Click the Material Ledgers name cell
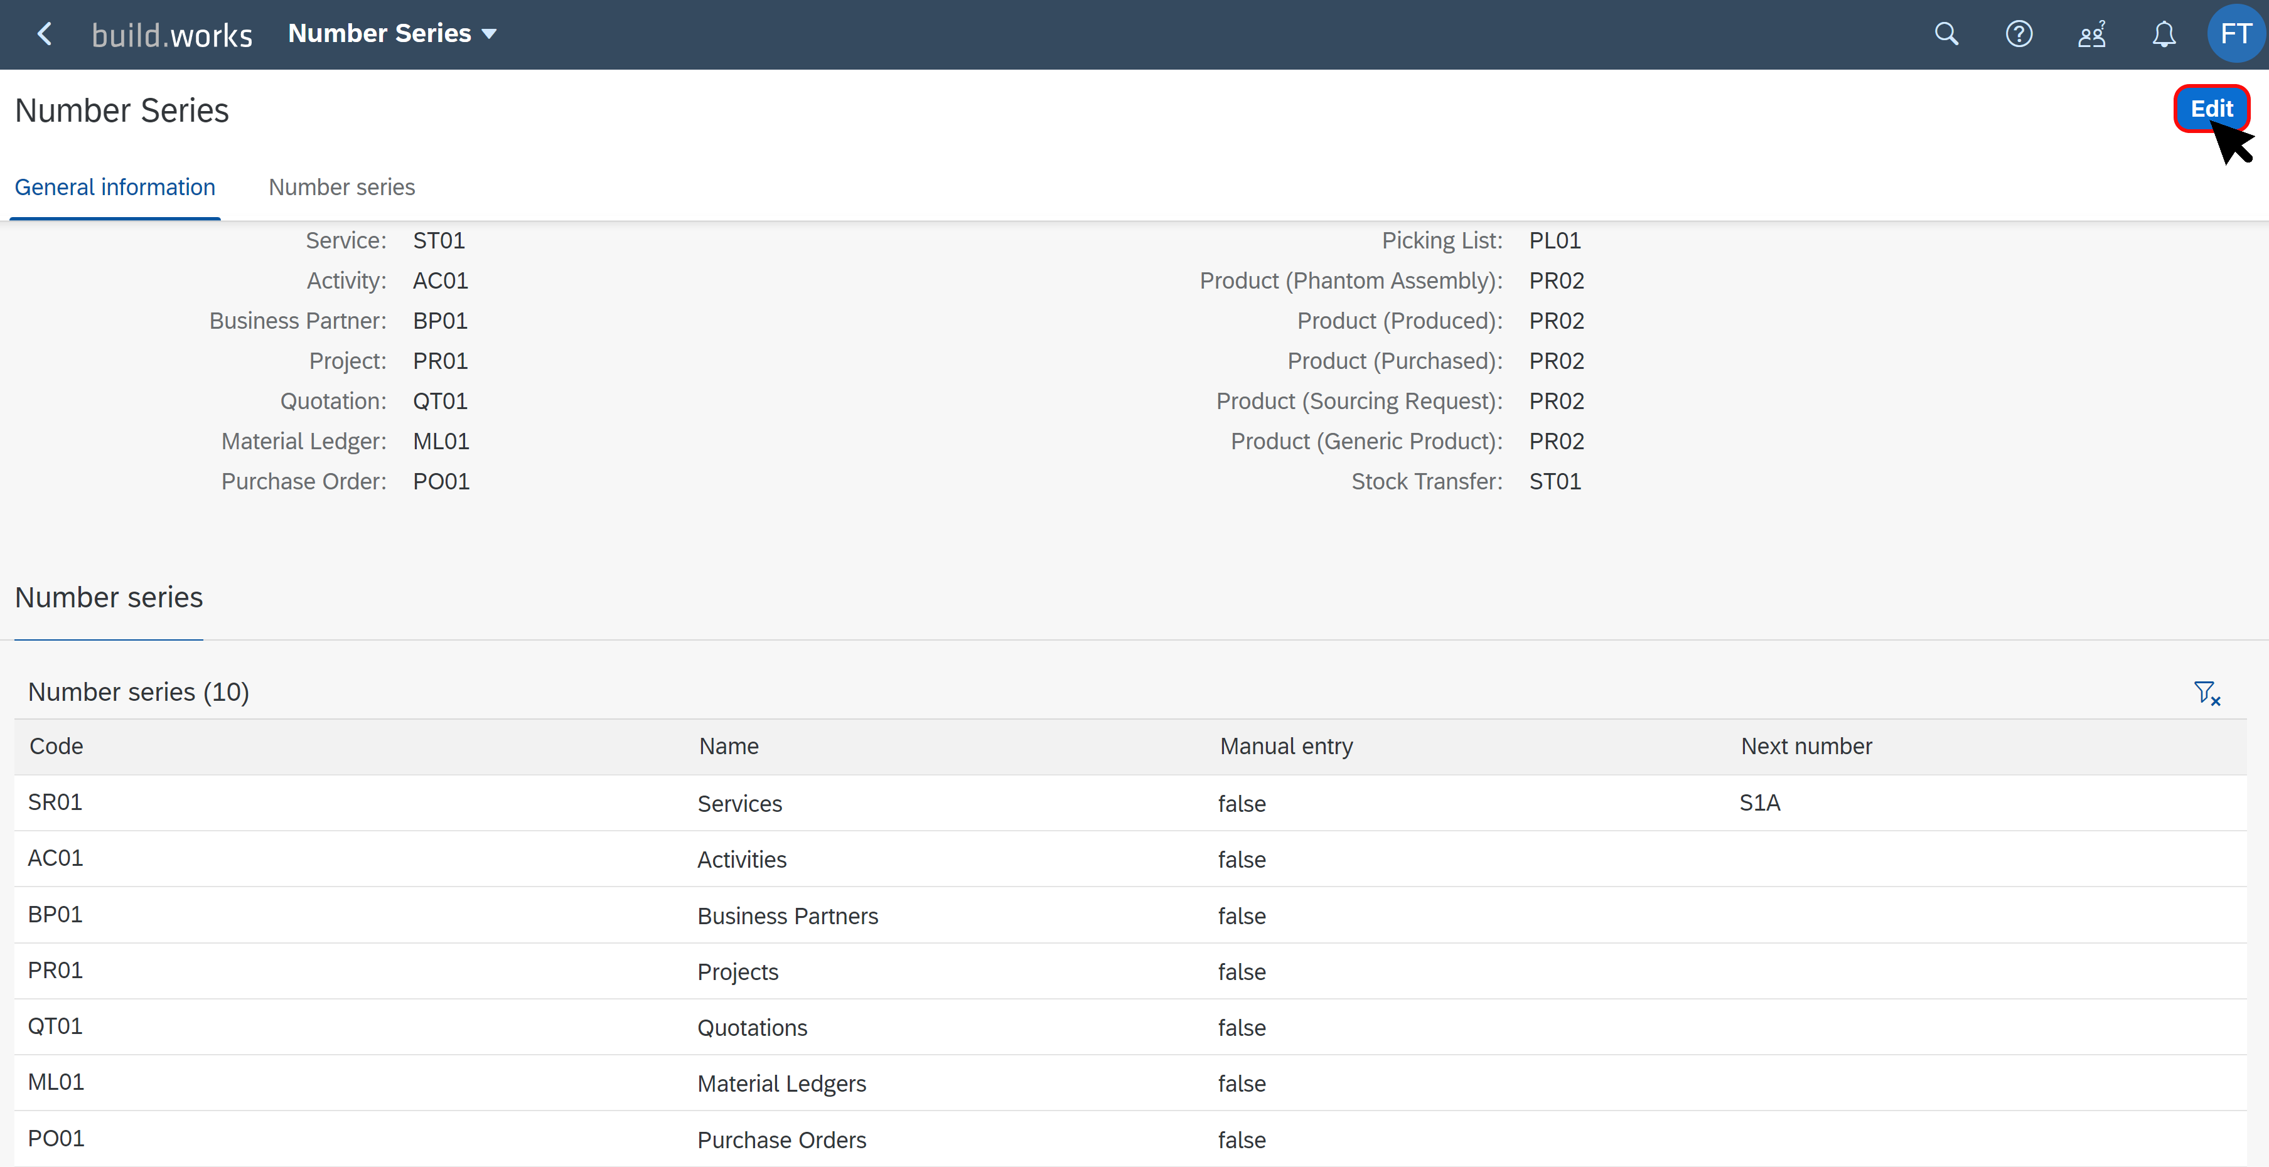The width and height of the screenshot is (2269, 1167). click(781, 1084)
